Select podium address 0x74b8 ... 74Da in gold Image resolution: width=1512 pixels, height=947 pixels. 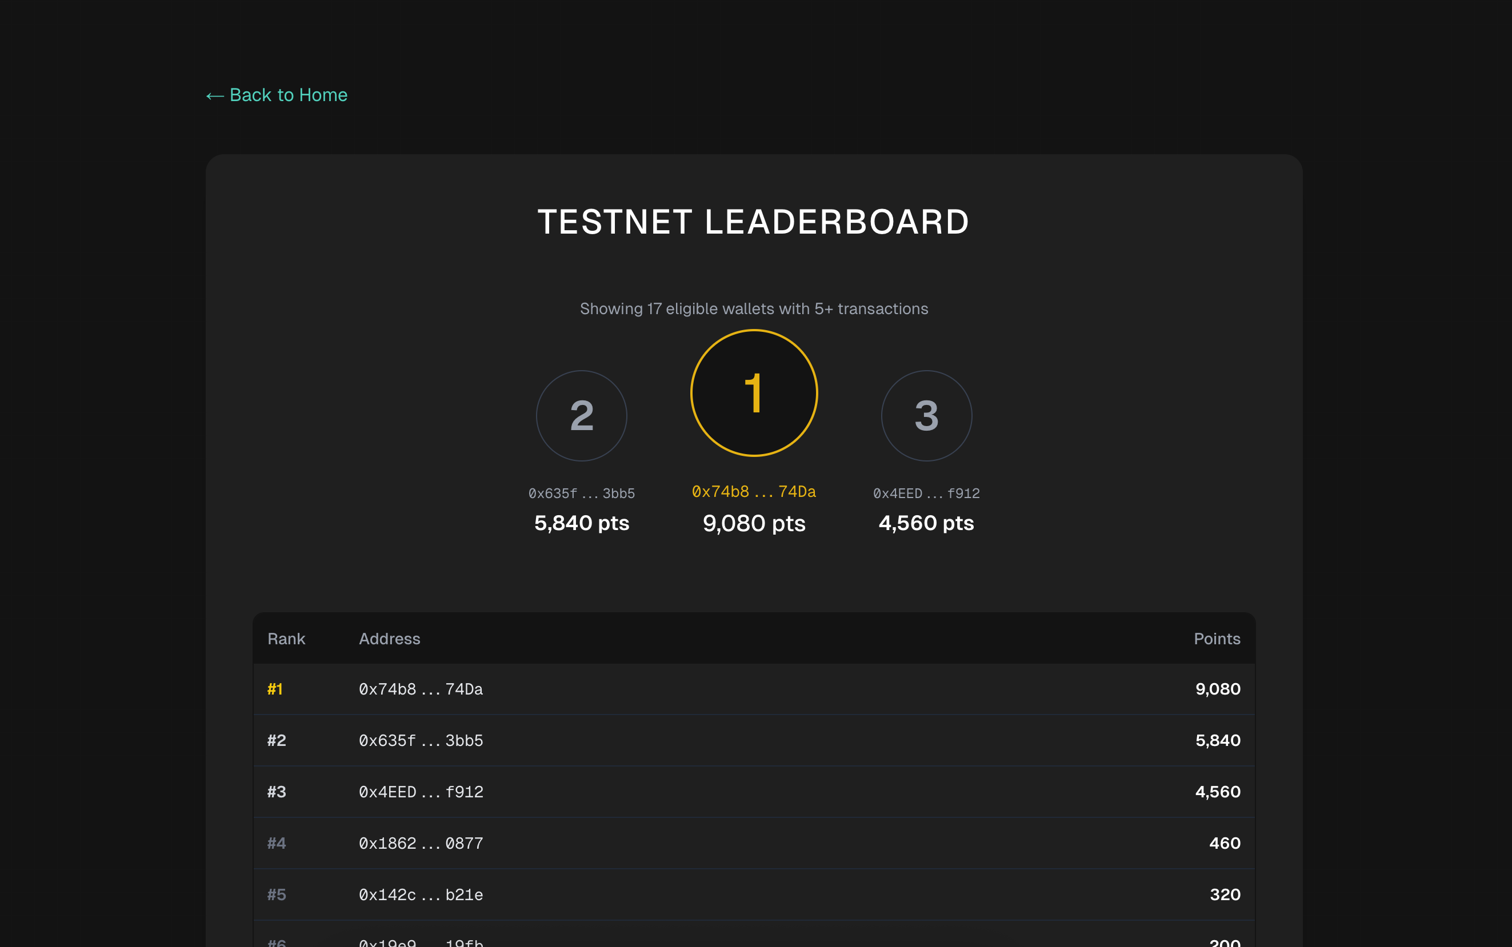pos(754,492)
